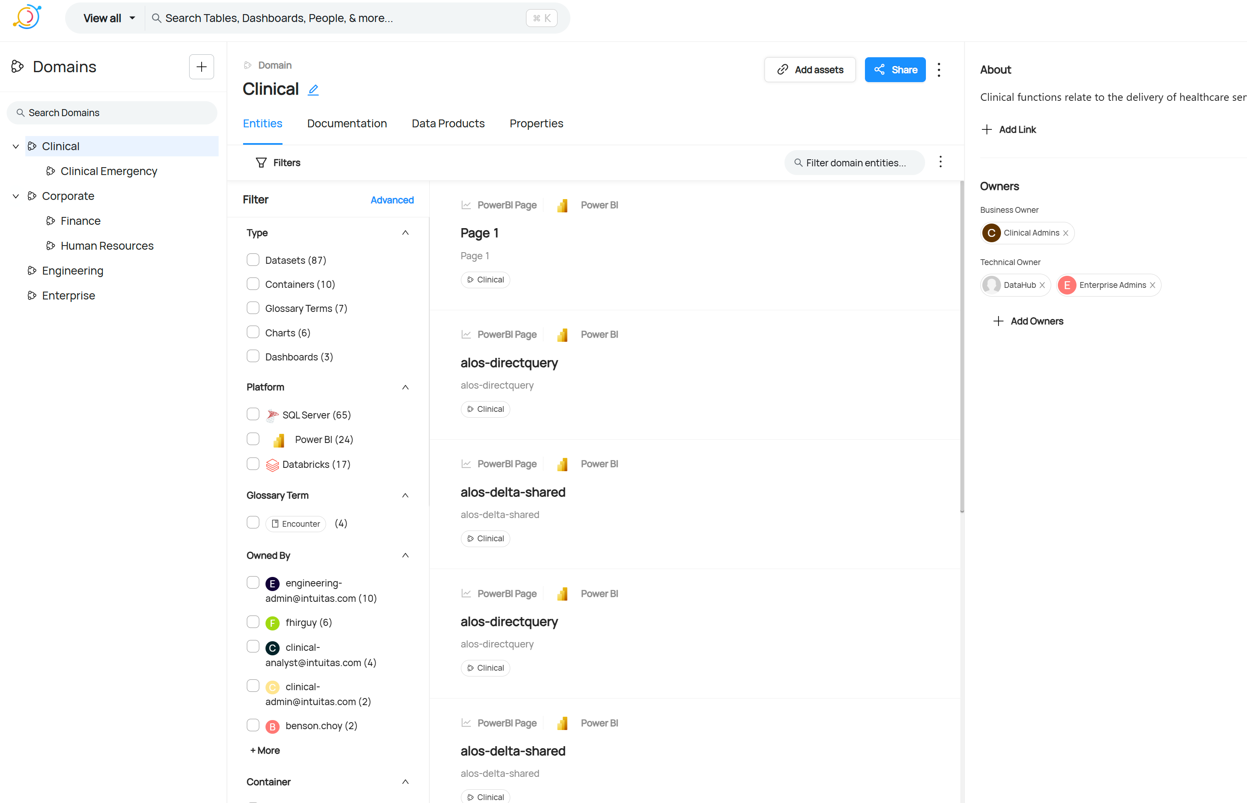Screen dimensions: 1247x803
Task: Collapse the Platform filter section
Action: [x=405, y=387]
